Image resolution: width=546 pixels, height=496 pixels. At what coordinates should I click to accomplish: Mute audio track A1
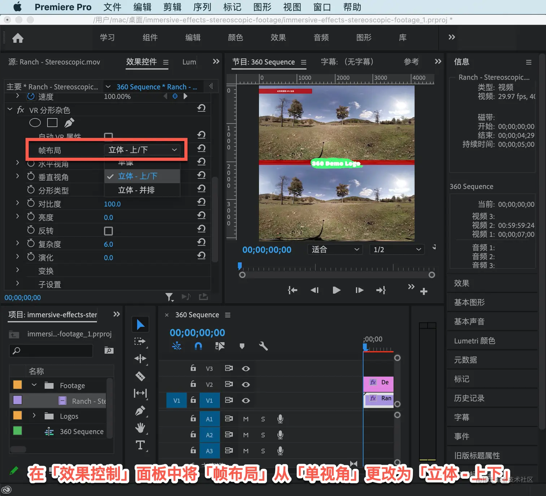[x=246, y=419]
